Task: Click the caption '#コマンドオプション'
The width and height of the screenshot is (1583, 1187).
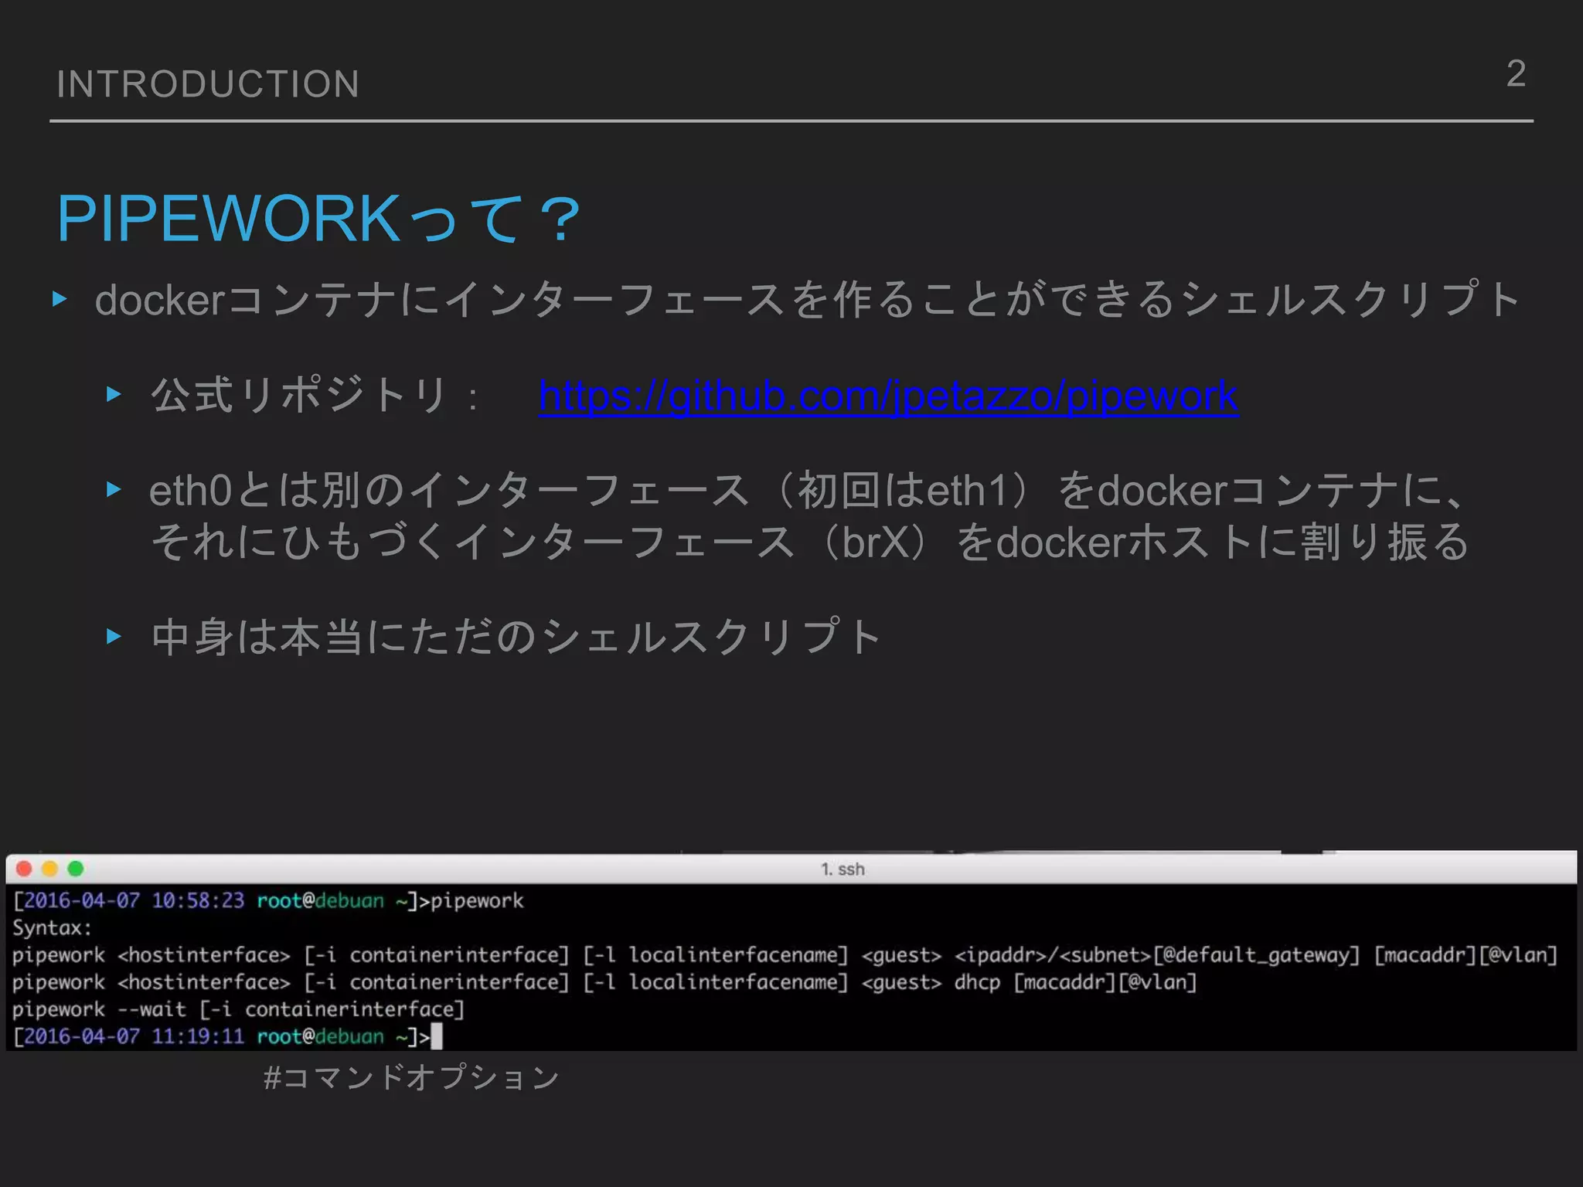Action: tap(411, 1076)
